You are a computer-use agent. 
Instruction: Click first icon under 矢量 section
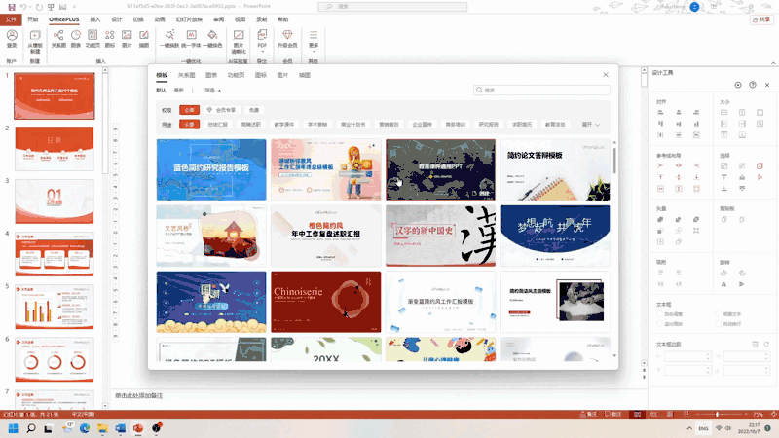660,220
